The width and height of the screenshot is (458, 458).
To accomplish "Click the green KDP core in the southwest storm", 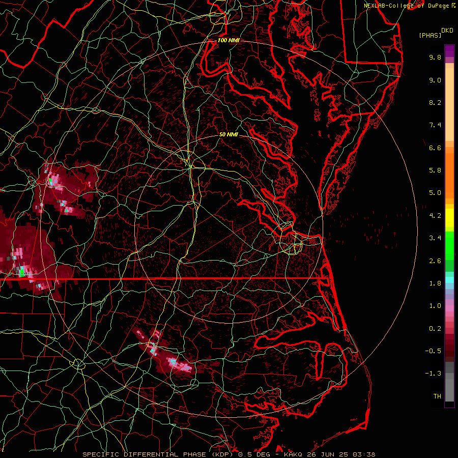I will pos(22,272).
